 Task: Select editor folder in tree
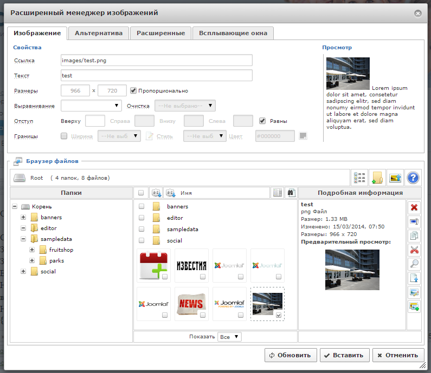click(x=49, y=228)
